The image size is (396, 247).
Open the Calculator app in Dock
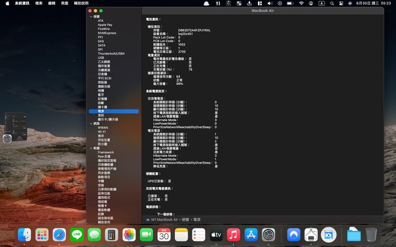pos(112,235)
